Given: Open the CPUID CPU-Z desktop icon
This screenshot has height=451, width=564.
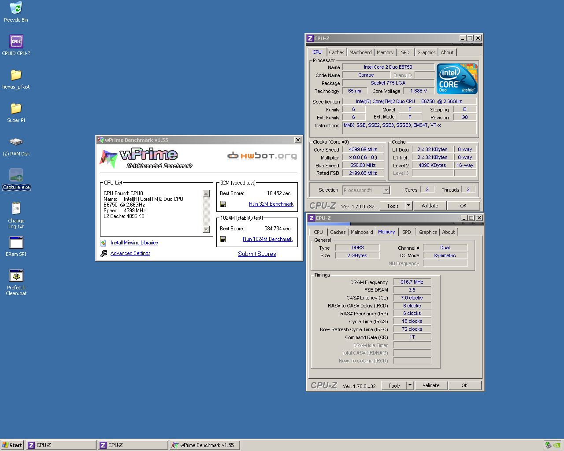Looking at the screenshot, I should pyautogui.click(x=16, y=41).
